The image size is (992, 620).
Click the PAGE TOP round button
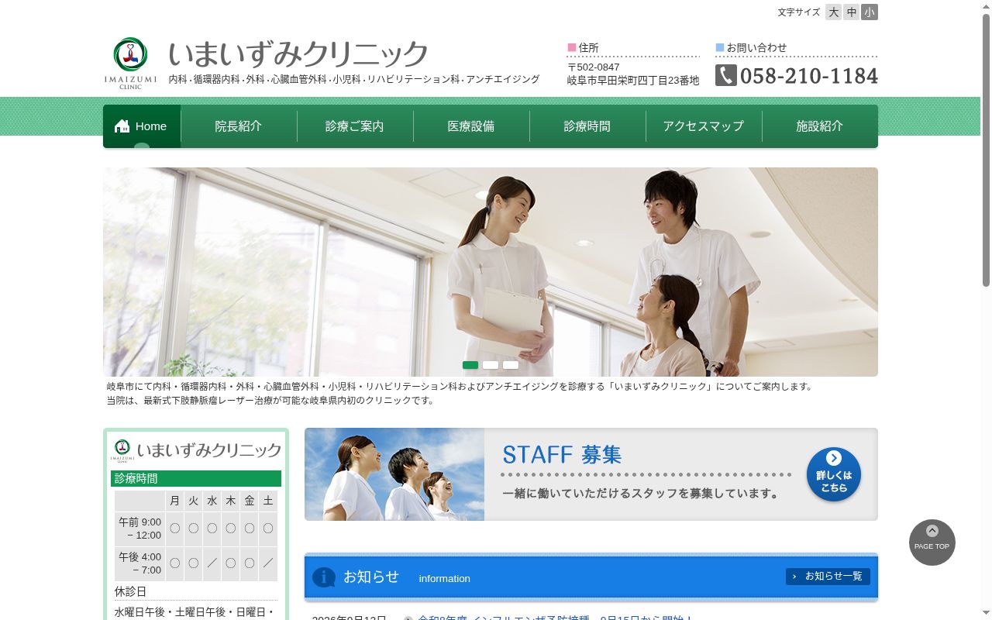coord(932,542)
